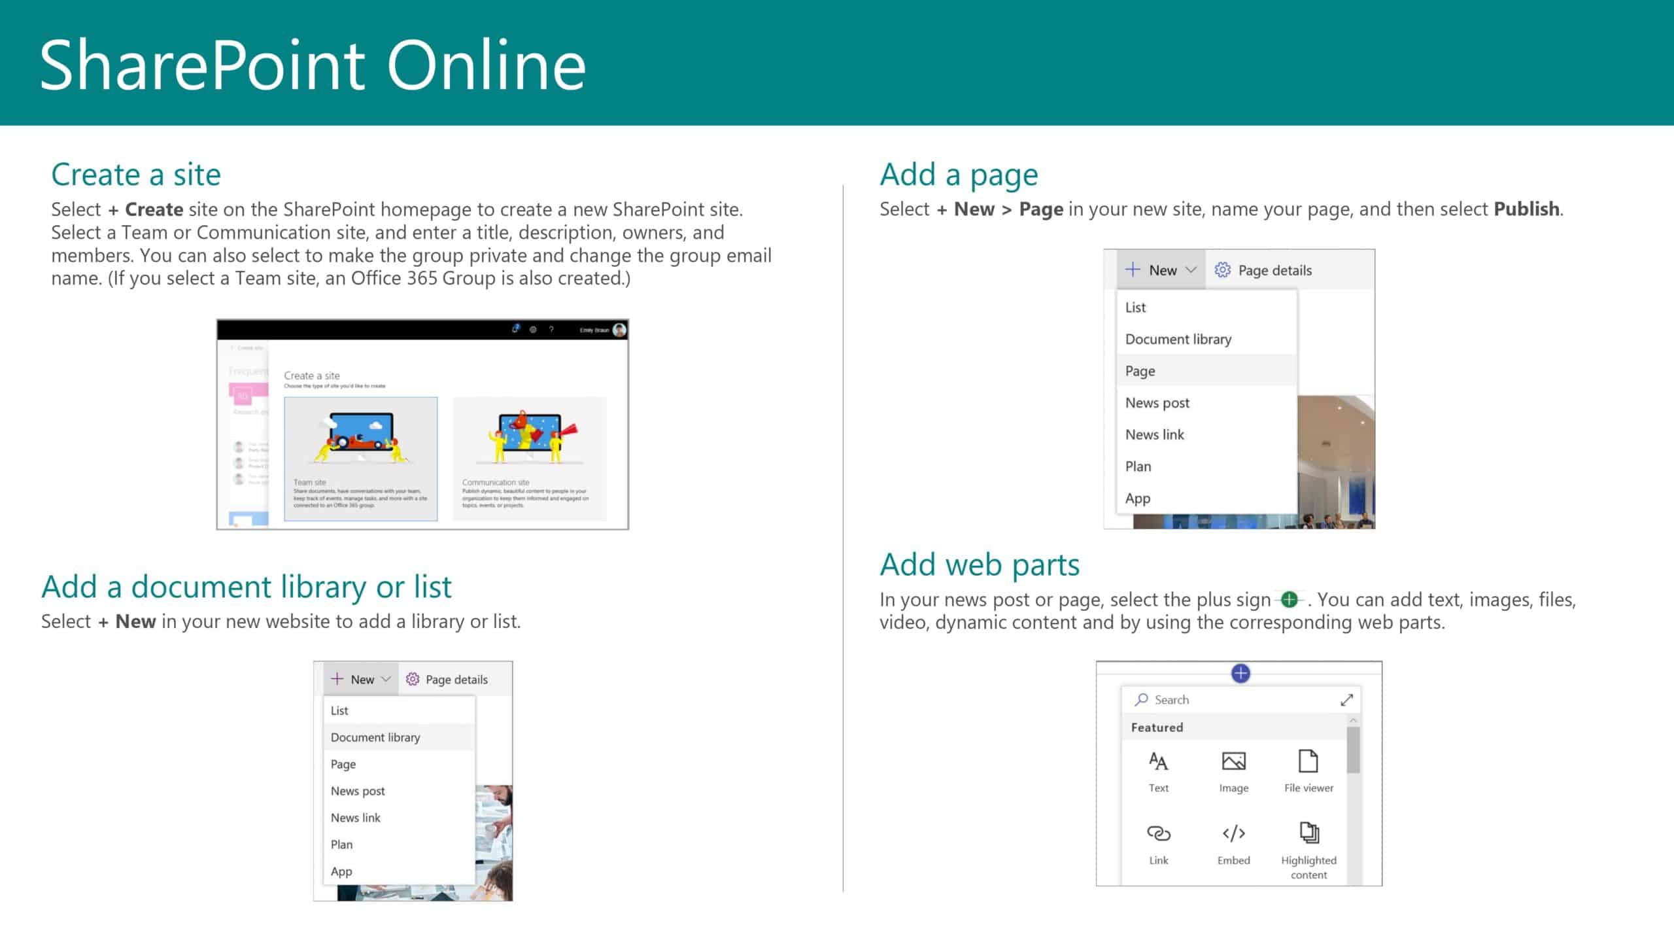Click the Page details gear in Add a page screenshot

[1222, 270]
